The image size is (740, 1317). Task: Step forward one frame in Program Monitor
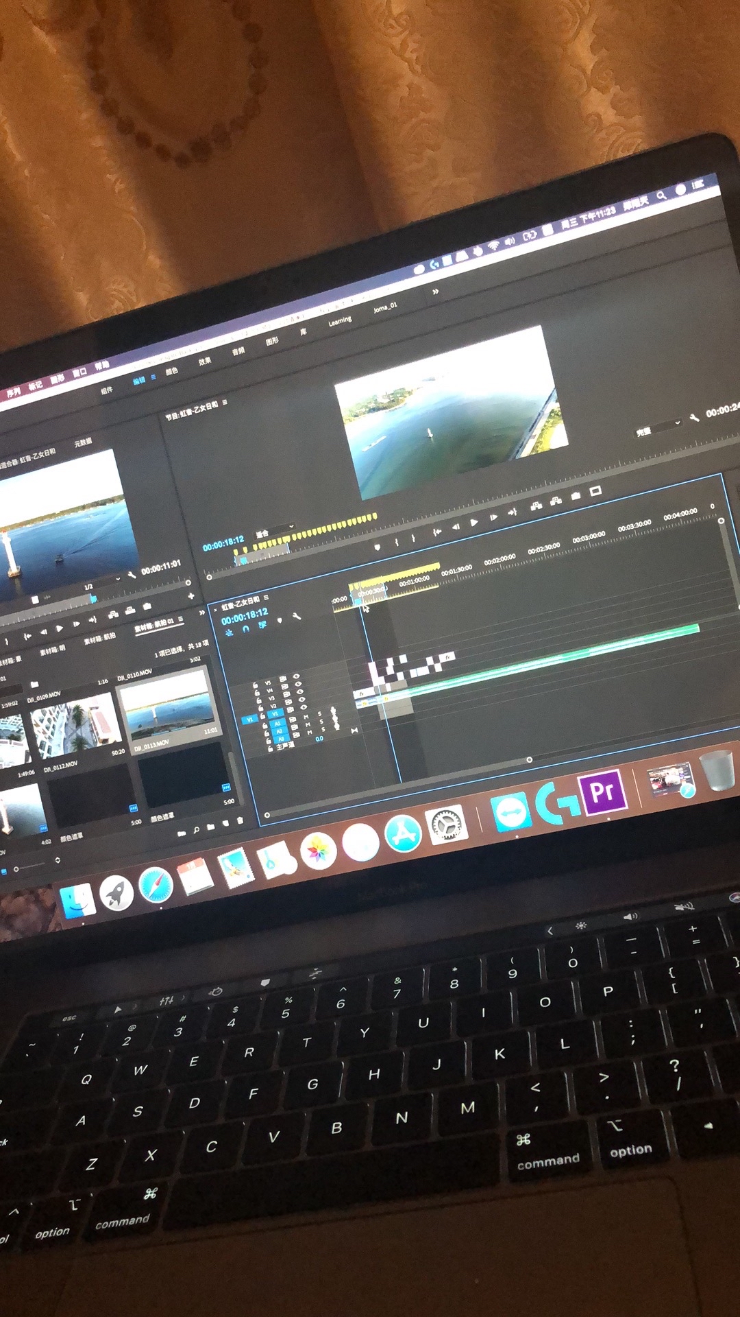(493, 518)
